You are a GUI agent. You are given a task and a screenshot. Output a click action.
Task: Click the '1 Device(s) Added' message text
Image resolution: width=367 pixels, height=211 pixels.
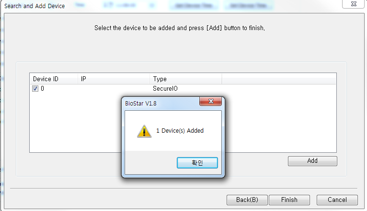pyautogui.click(x=180, y=131)
